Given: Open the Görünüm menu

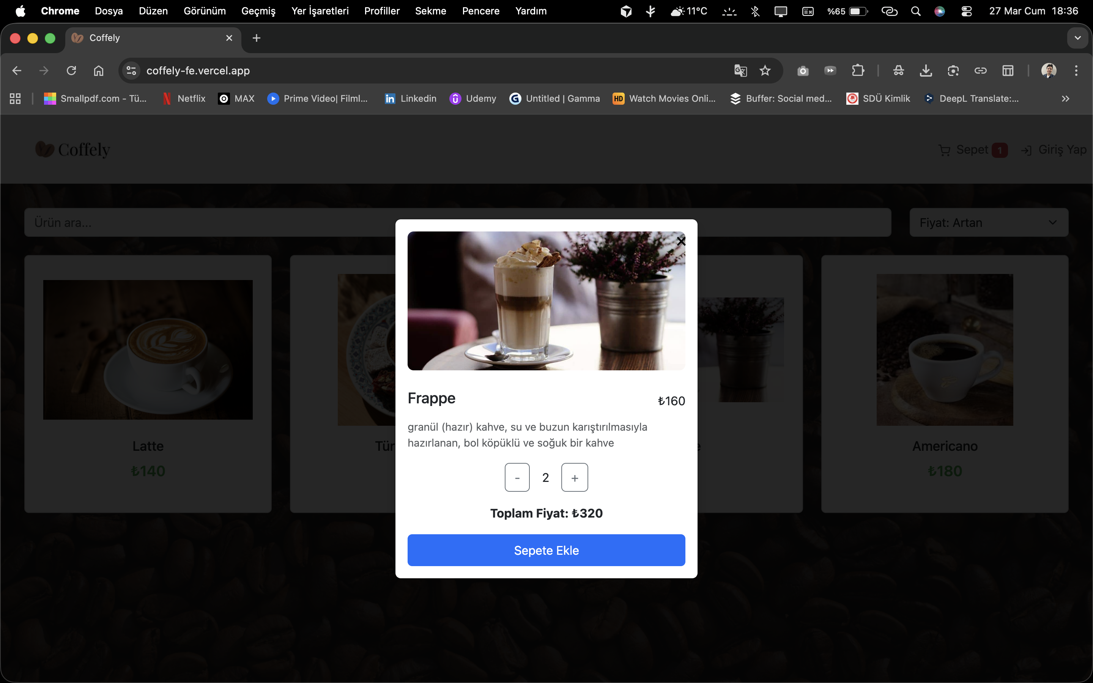Looking at the screenshot, I should 205,11.
